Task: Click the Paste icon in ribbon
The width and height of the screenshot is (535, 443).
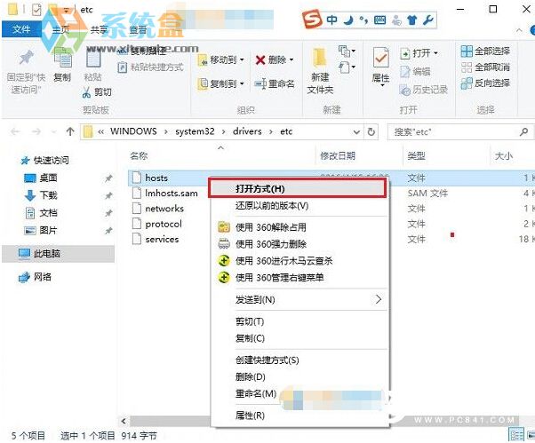Action: (x=92, y=59)
